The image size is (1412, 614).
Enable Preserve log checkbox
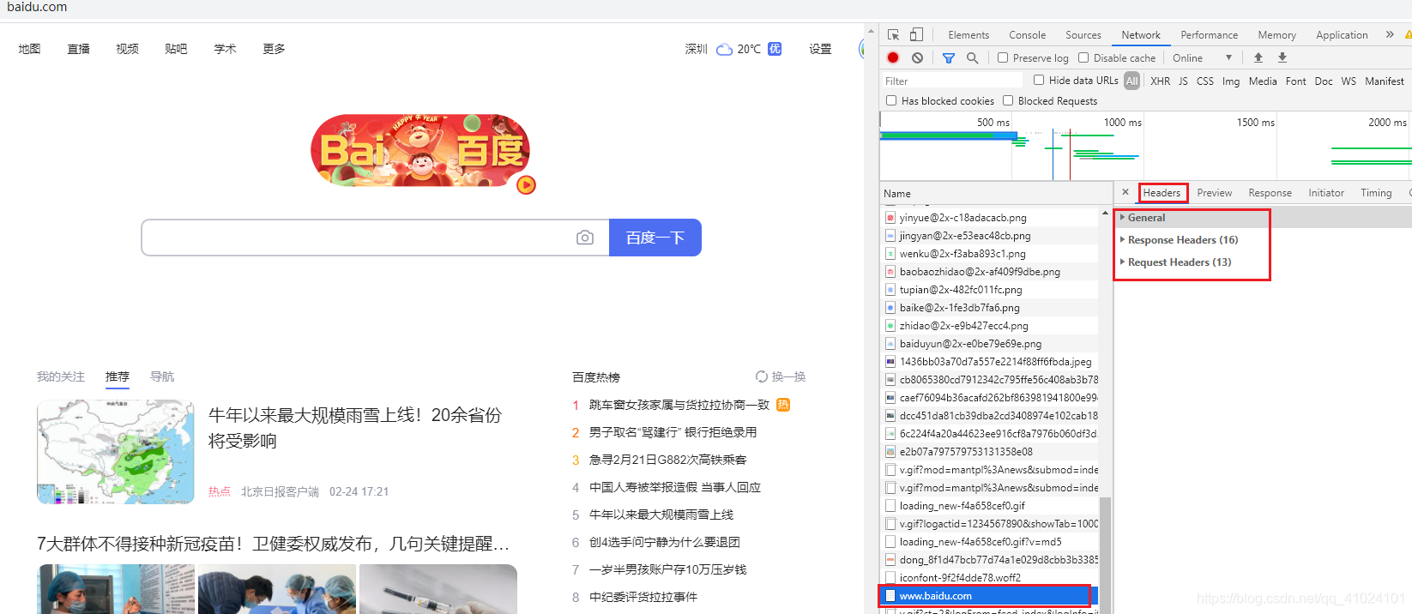1002,57
